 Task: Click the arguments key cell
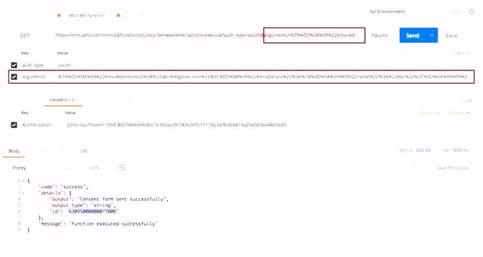point(33,77)
